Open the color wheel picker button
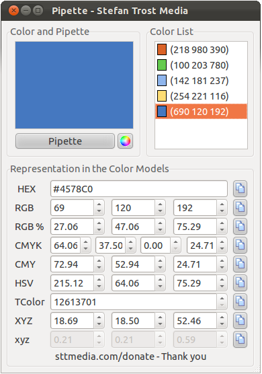262x374 pixels. click(125, 141)
